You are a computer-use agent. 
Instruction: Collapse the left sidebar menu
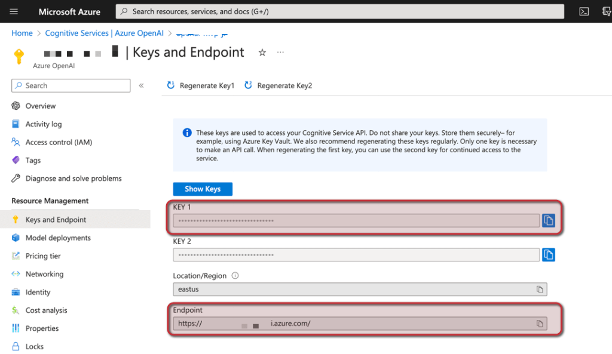tap(142, 86)
